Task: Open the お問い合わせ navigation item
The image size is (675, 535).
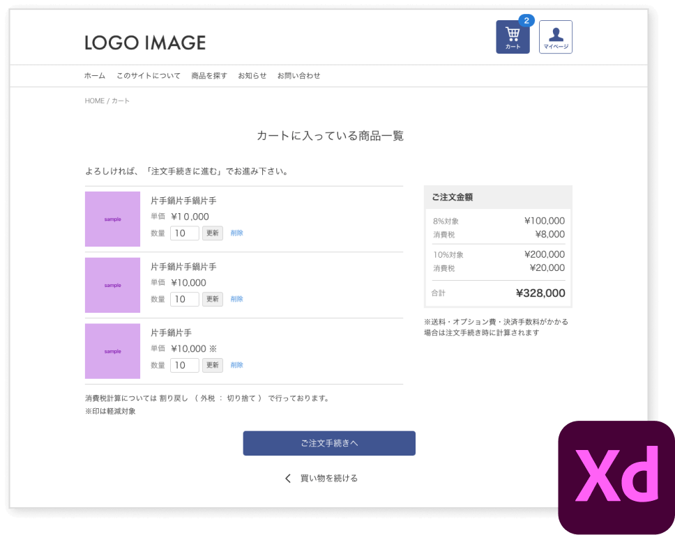Action: point(298,76)
